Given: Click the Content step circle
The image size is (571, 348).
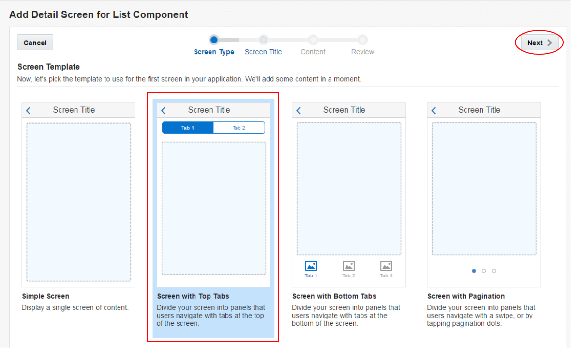Looking at the screenshot, I should pyautogui.click(x=313, y=40).
